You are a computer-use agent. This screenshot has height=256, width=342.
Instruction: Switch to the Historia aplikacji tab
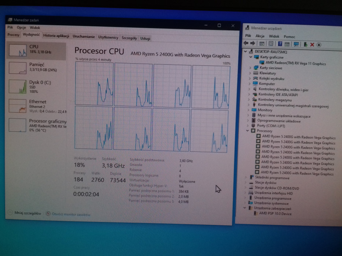tap(56, 36)
